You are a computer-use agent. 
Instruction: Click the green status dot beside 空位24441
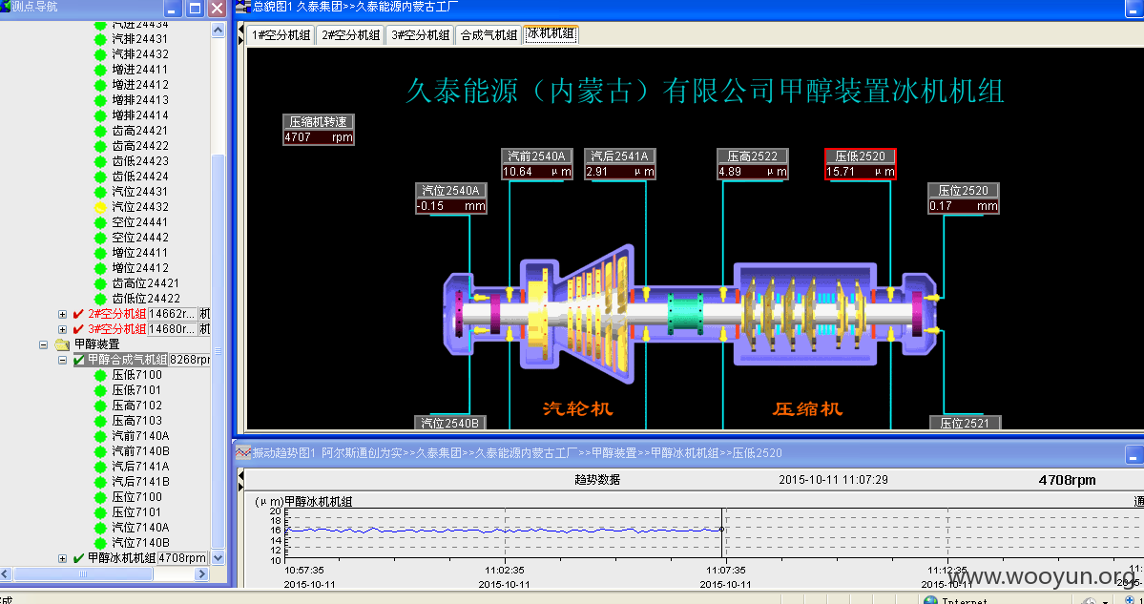pyautogui.click(x=101, y=222)
